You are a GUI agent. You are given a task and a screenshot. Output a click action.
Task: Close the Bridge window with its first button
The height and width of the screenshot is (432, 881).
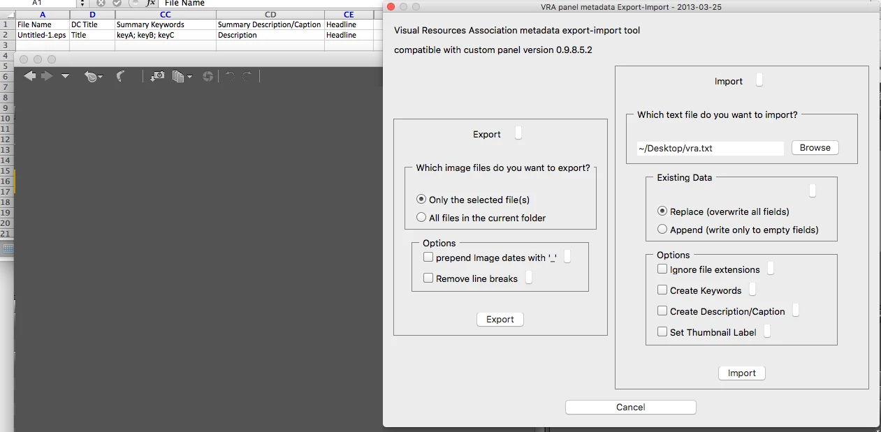coord(24,59)
